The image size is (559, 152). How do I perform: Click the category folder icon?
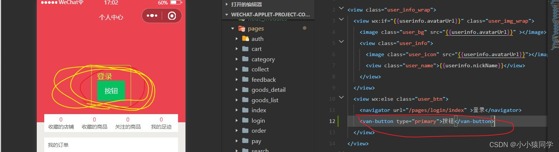(x=245, y=59)
